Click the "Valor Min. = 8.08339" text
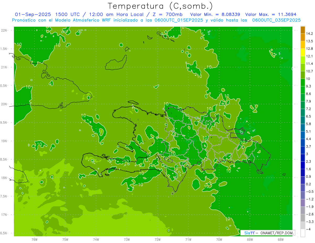 click(x=215, y=14)
